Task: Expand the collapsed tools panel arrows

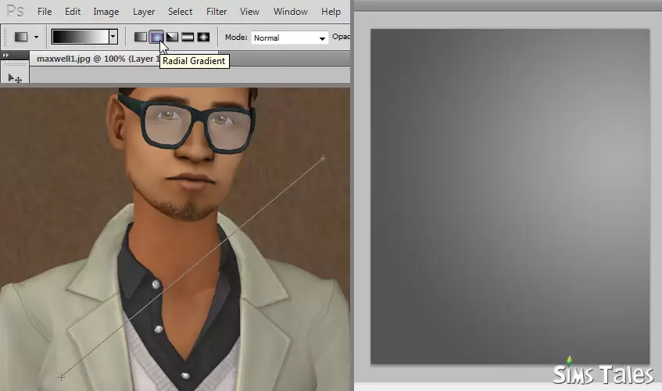Action: point(6,55)
